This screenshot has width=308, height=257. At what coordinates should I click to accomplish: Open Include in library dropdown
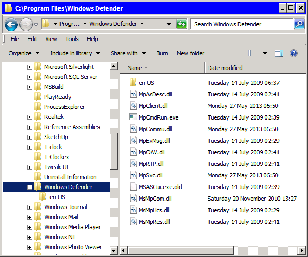[75, 53]
